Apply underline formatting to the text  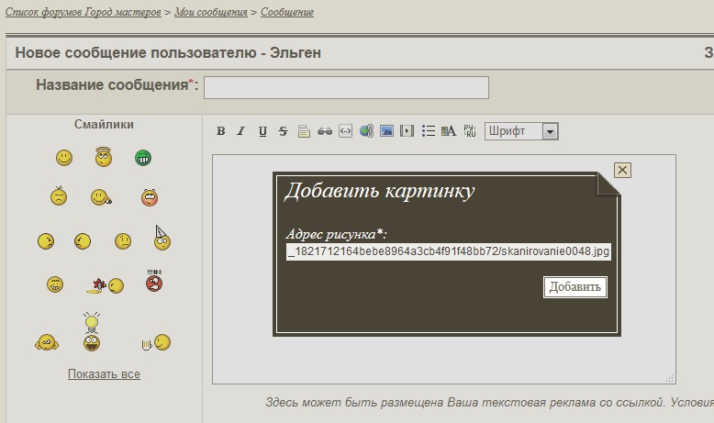(x=262, y=131)
